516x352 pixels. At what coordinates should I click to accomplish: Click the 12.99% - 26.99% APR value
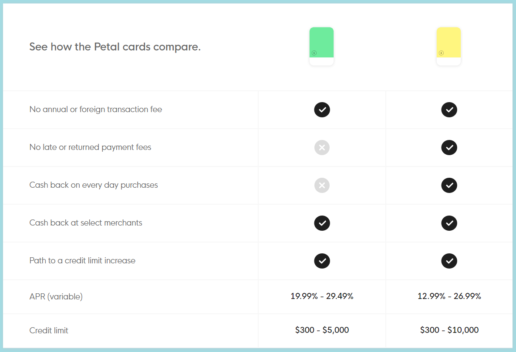[x=449, y=296]
